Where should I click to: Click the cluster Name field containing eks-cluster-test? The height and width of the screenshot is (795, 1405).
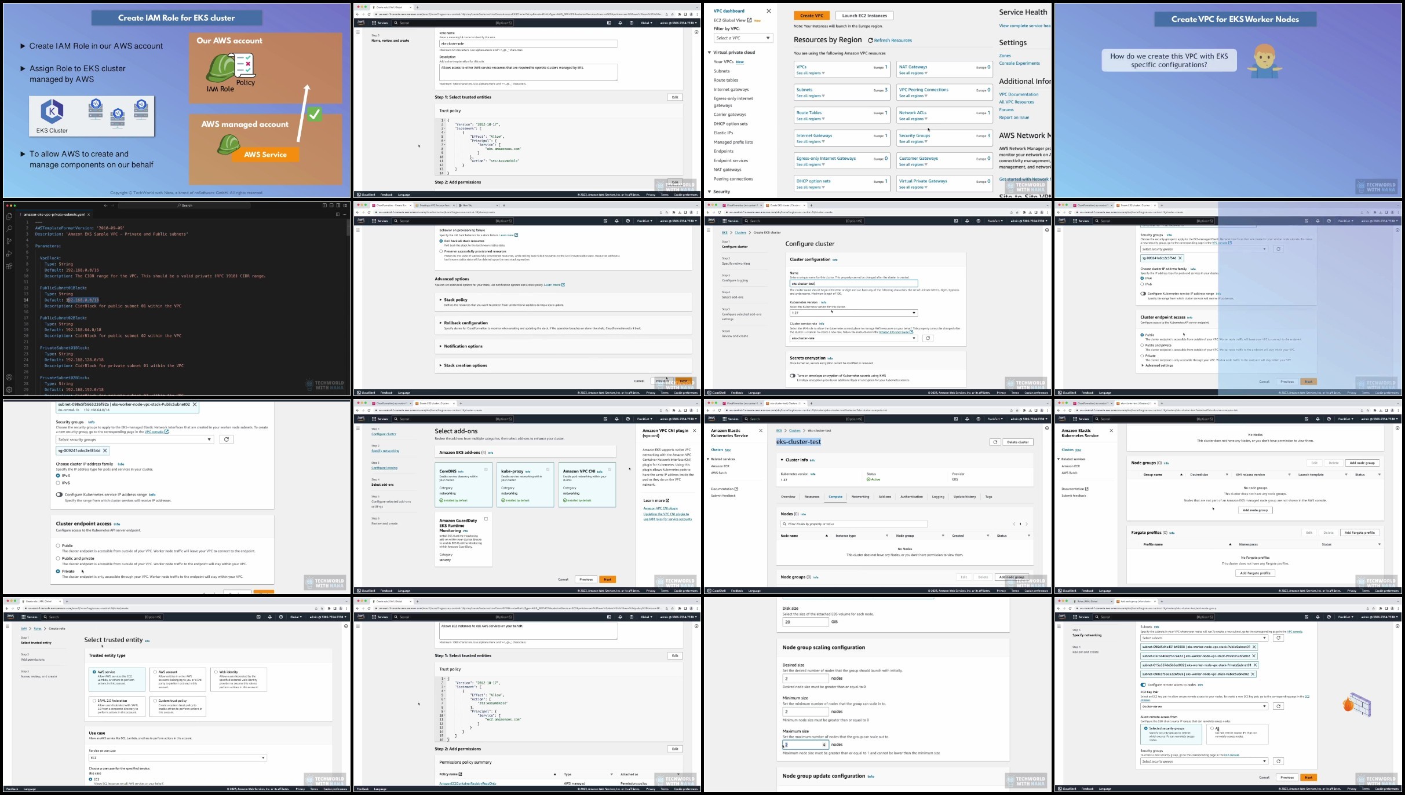[853, 284]
